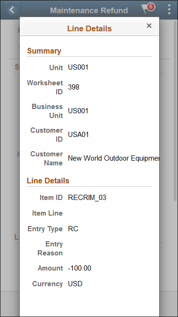The width and height of the screenshot is (178, 317).
Task: Click the Item Line label
Action: pyautogui.click(x=48, y=213)
